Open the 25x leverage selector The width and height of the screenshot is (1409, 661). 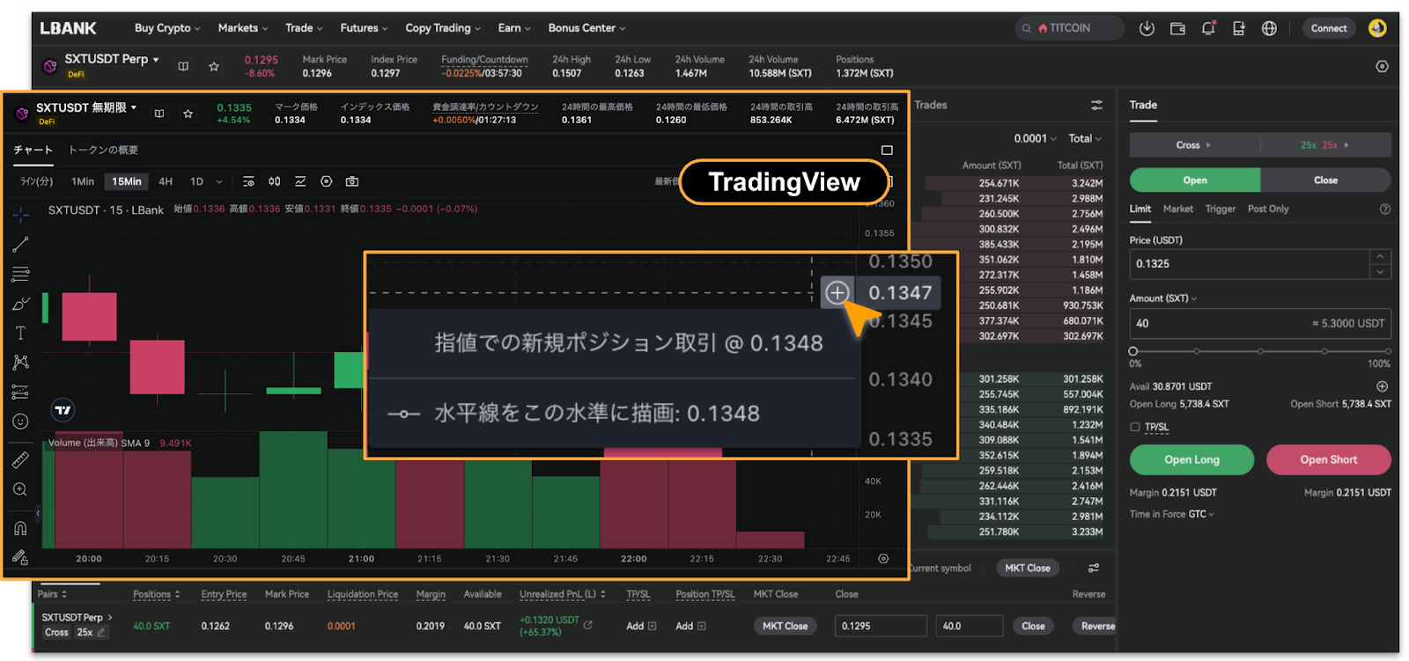point(1325,145)
